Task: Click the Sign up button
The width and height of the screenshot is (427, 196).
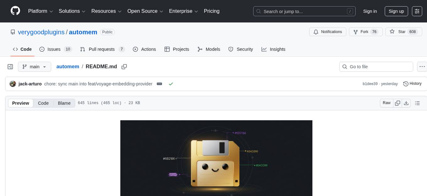Action: pos(396,11)
